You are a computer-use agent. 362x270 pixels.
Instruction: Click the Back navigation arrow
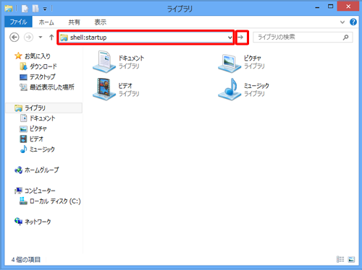(14, 38)
